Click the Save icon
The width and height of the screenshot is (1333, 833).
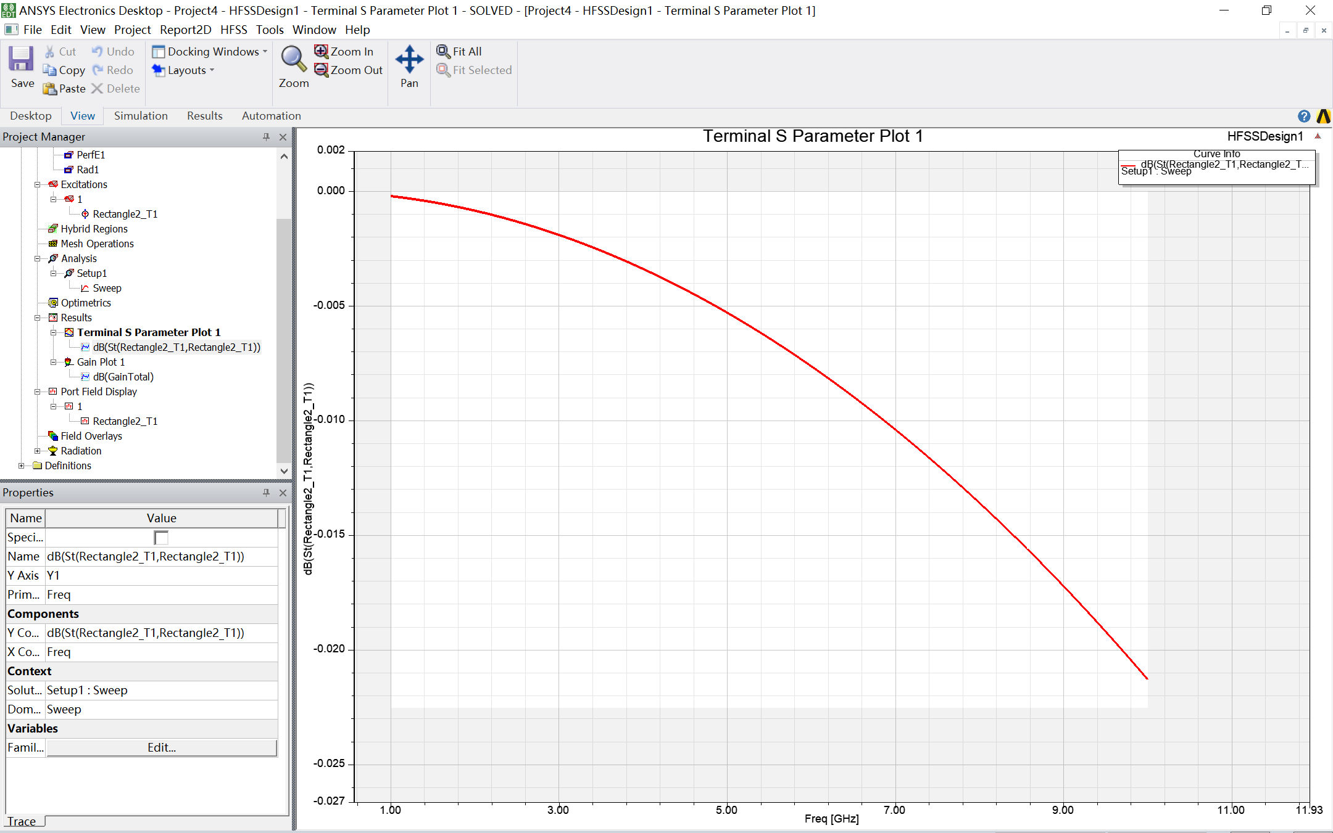(21, 59)
